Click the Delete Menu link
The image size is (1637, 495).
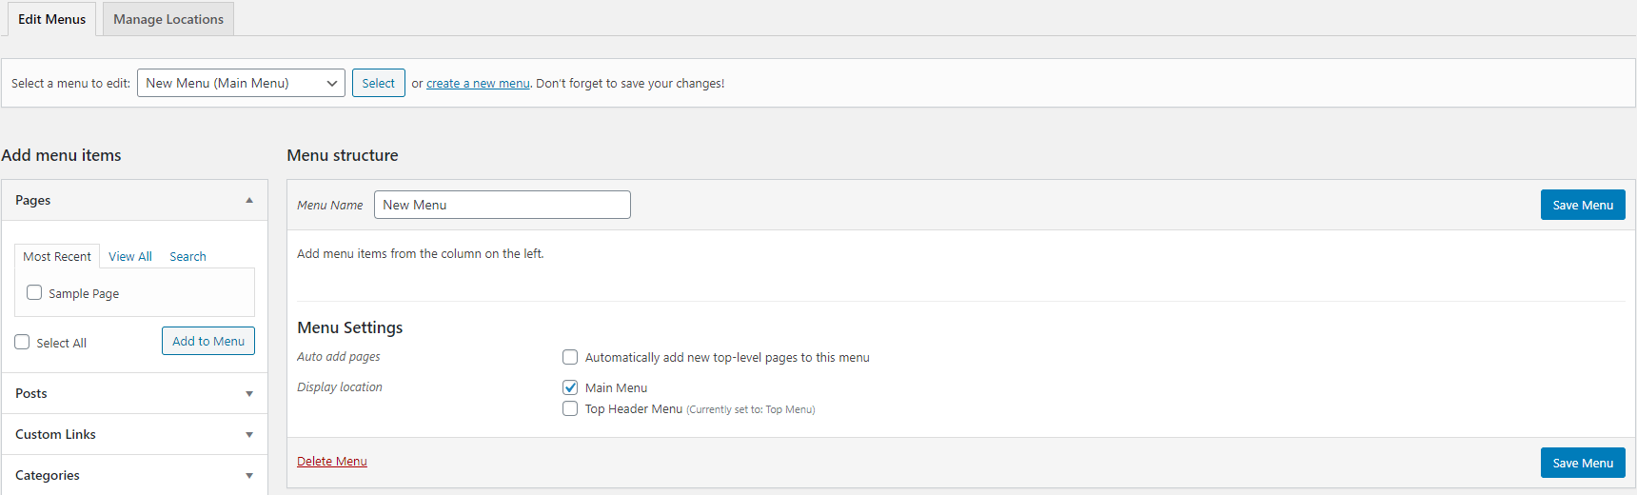[332, 462]
